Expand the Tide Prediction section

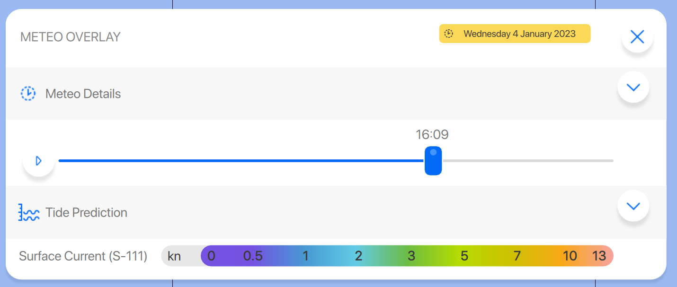point(633,206)
